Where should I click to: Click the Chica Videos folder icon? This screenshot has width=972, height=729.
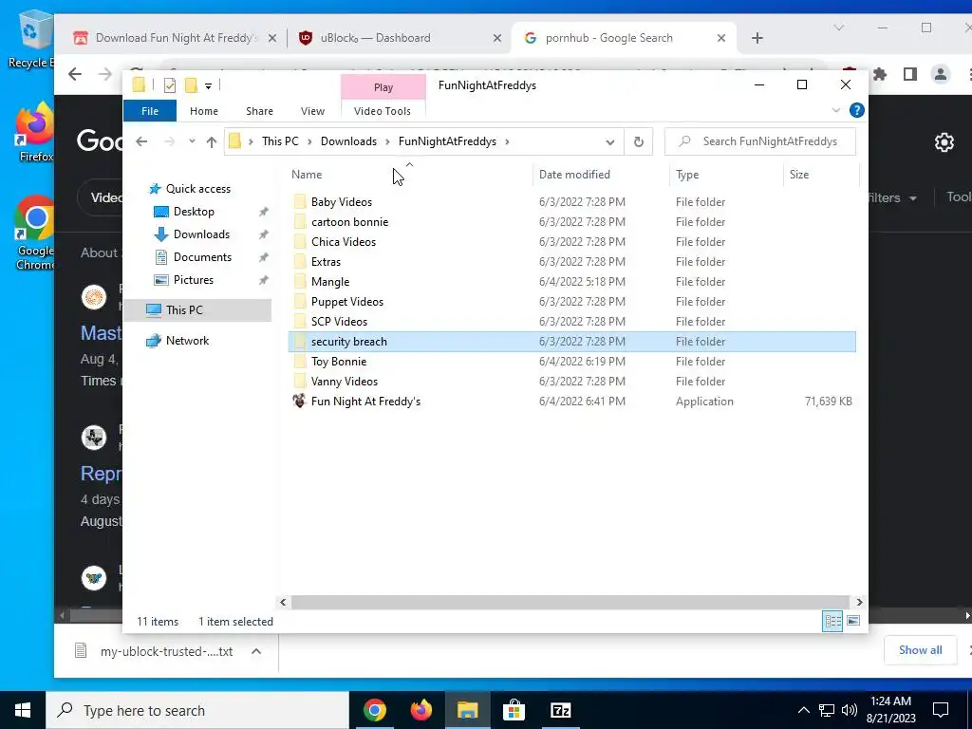click(x=300, y=241)
